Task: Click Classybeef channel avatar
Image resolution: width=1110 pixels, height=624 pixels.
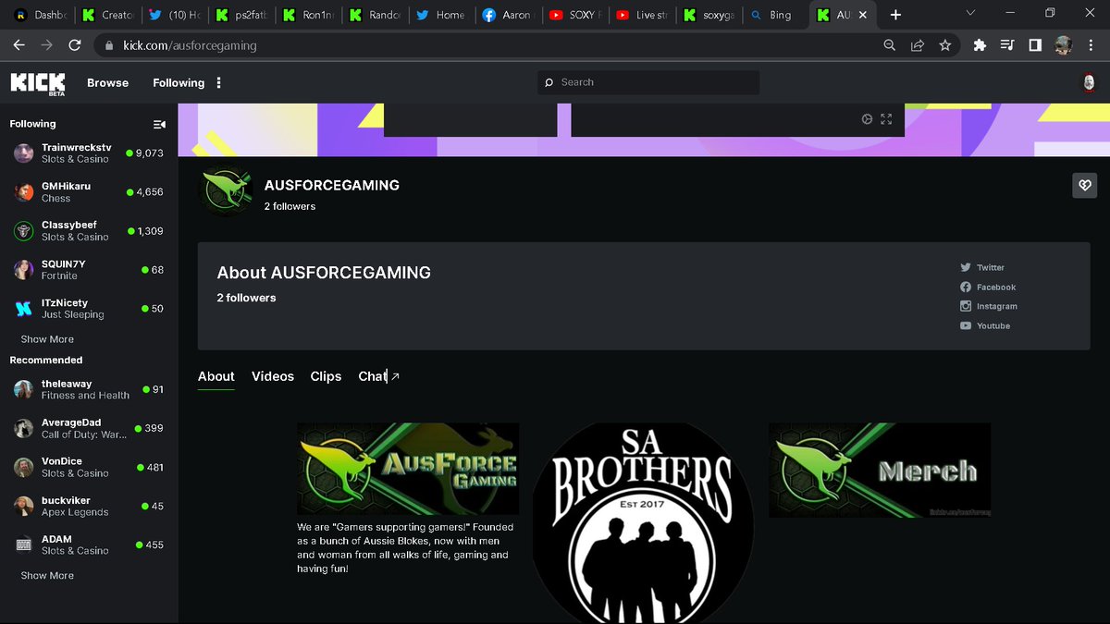Action: tap(24, 231)
